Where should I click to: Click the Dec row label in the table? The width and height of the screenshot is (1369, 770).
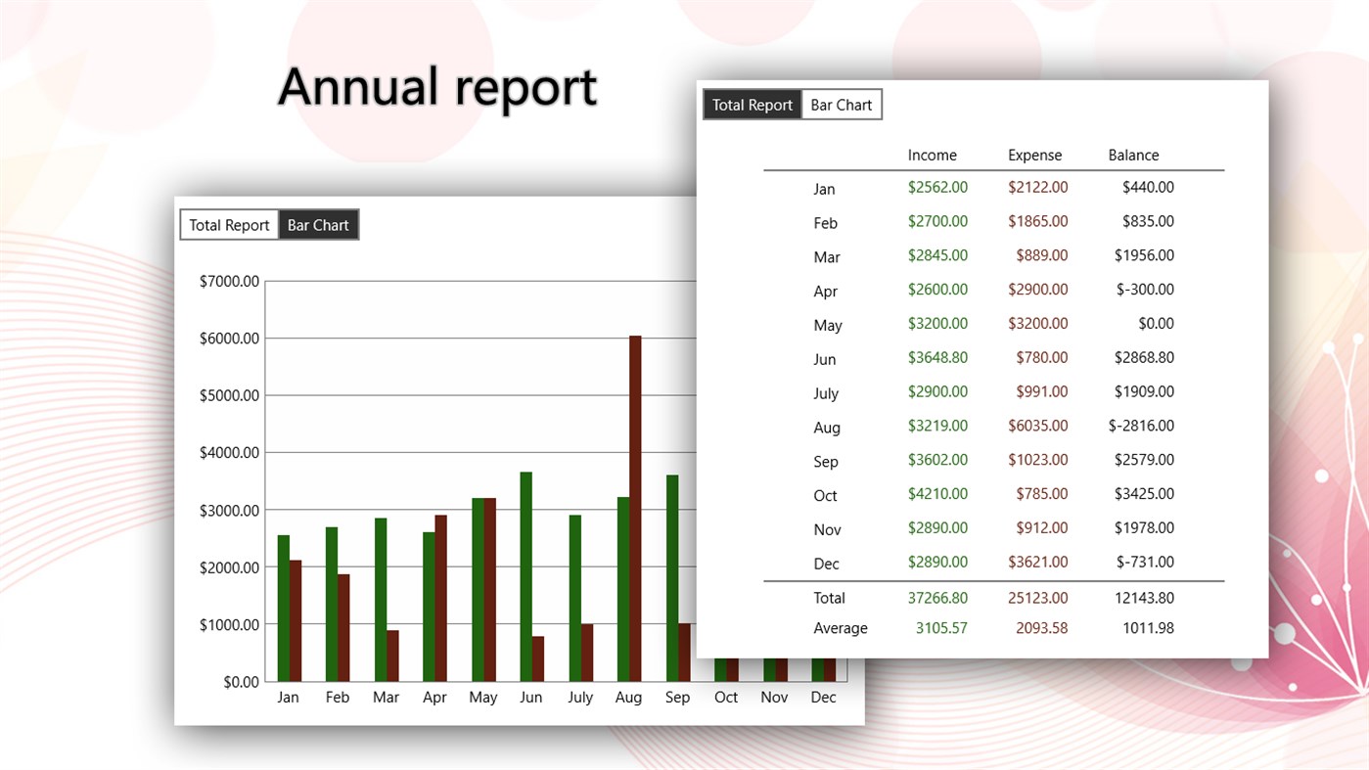point(825,564)
